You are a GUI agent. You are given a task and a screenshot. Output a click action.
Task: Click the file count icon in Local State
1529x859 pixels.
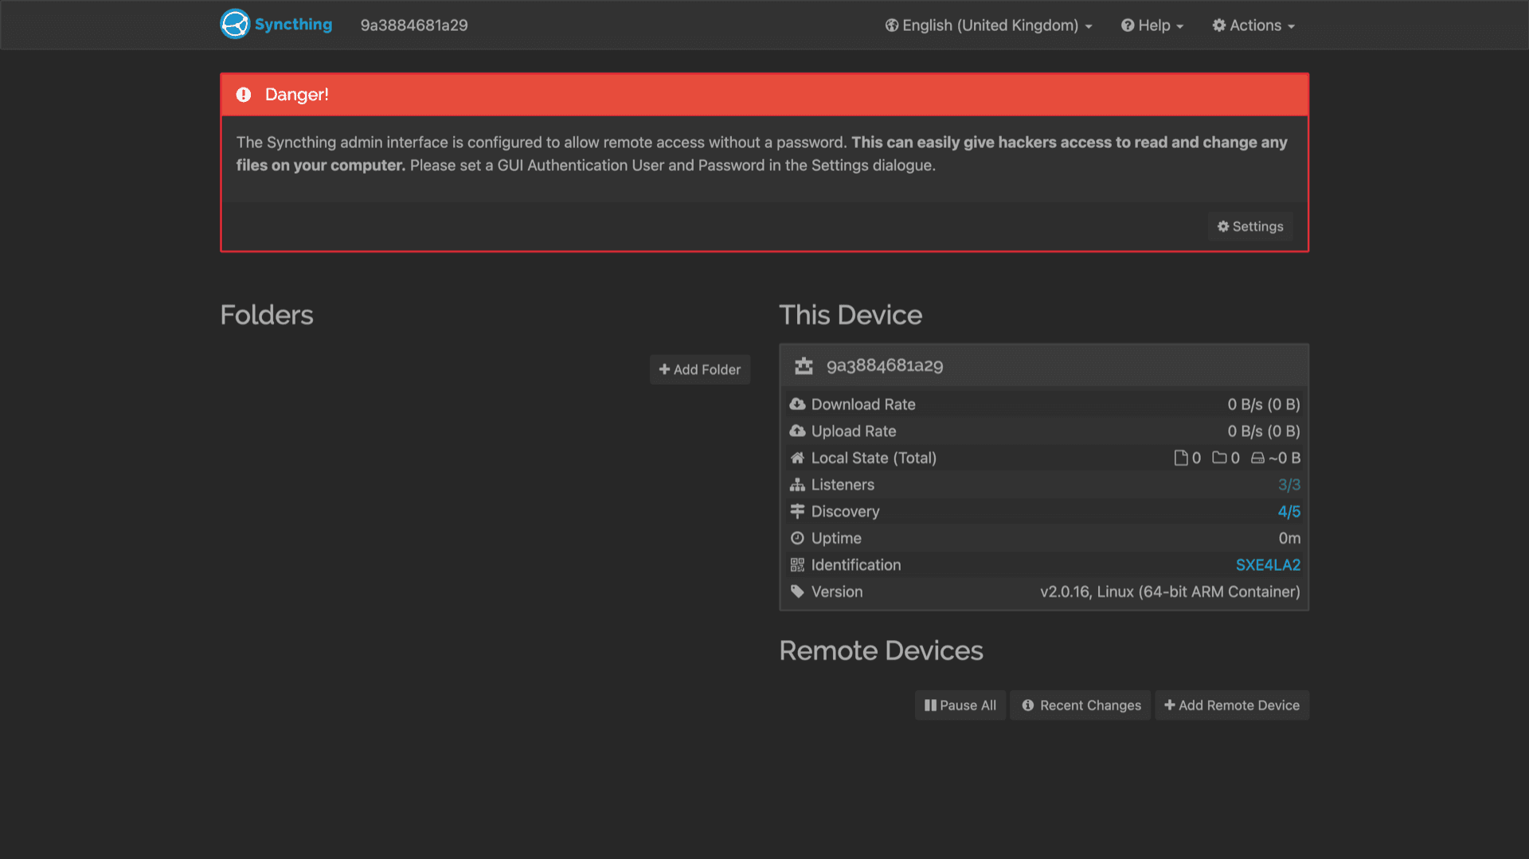click(x=1181, y=458)
